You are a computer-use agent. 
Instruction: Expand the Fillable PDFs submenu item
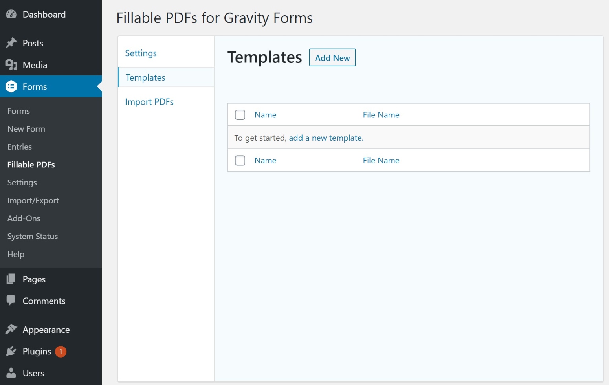pyautogui.click(x=31, y=165)
